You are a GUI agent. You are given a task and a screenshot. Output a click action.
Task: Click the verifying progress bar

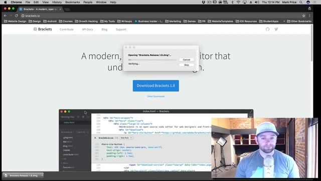152,60
